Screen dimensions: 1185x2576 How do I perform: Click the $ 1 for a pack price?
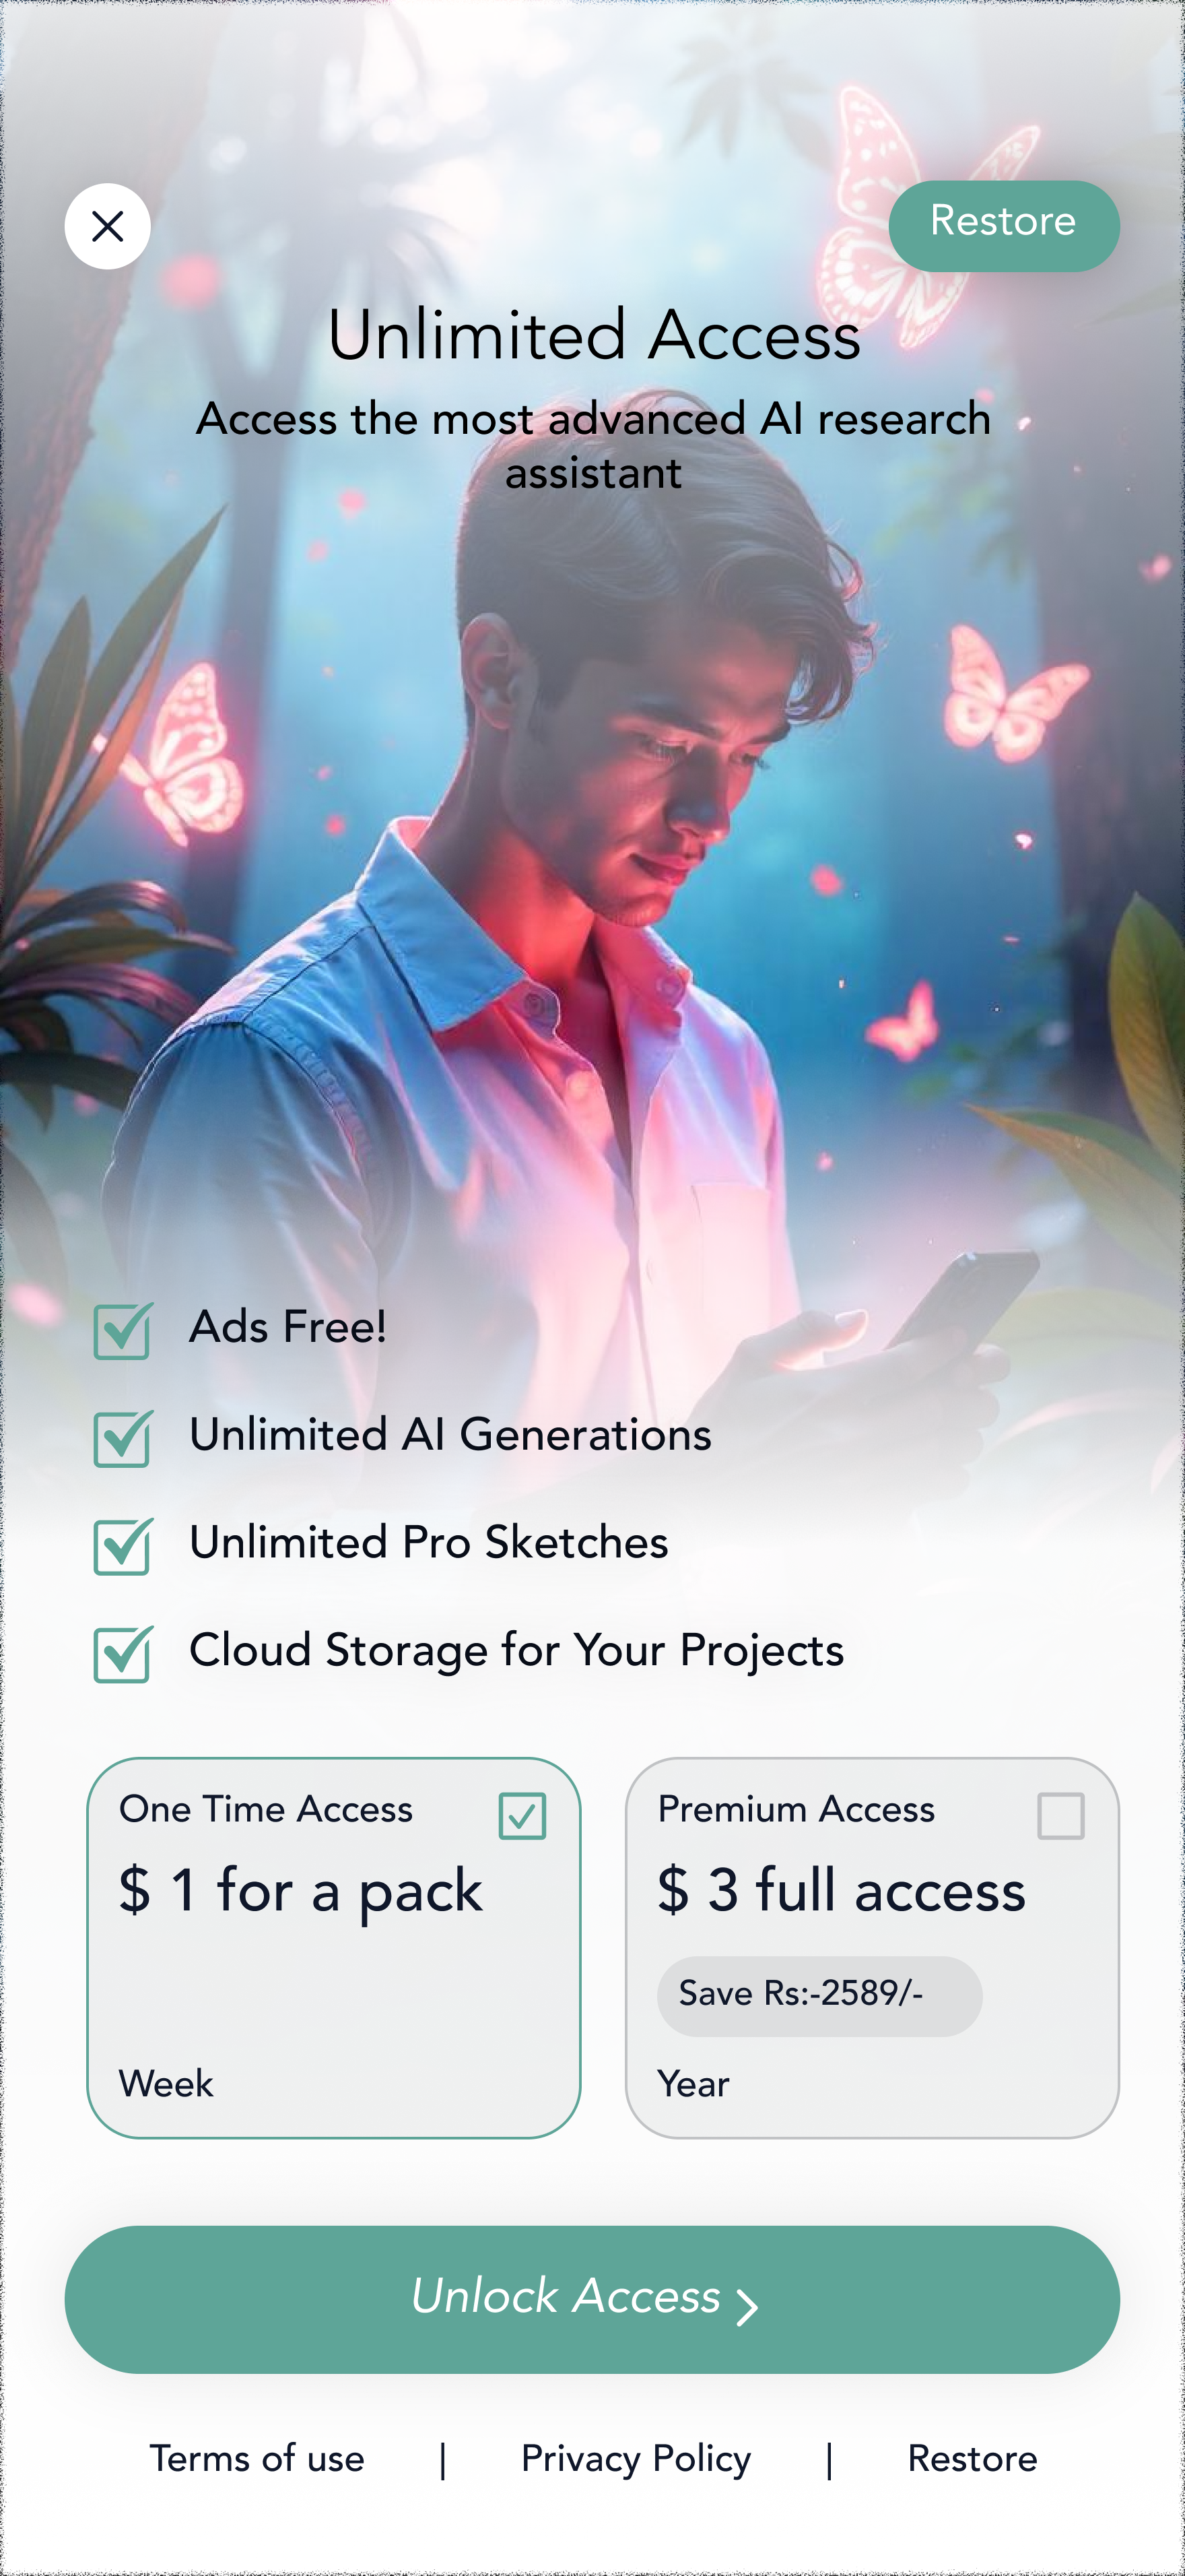pyautogui.click(x=300, y=1891)
